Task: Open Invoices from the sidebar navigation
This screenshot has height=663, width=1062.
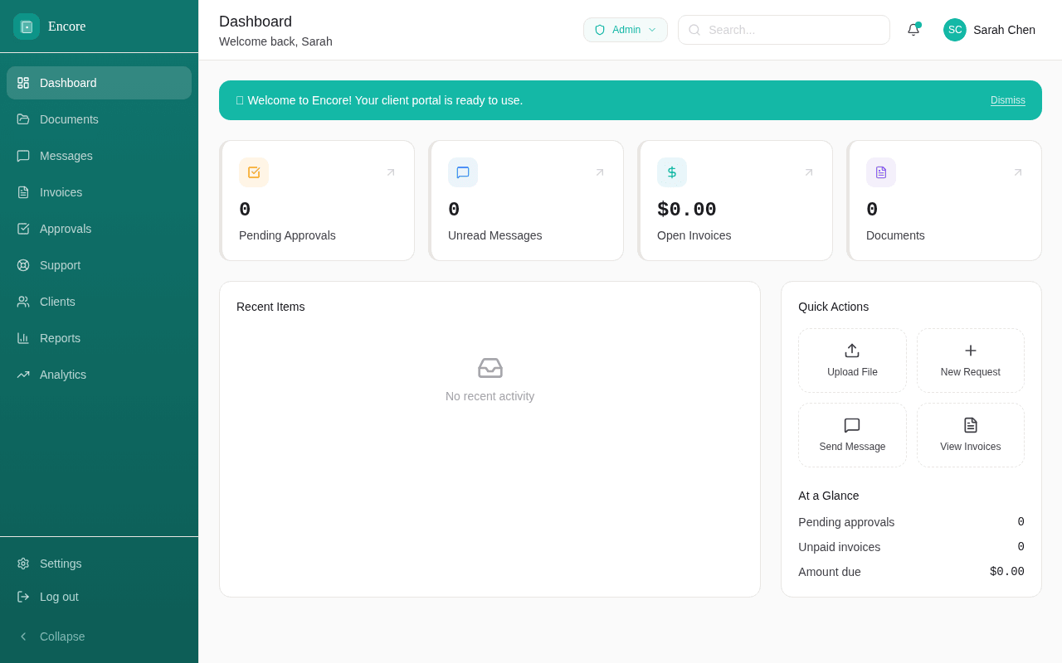Action: 60,192
